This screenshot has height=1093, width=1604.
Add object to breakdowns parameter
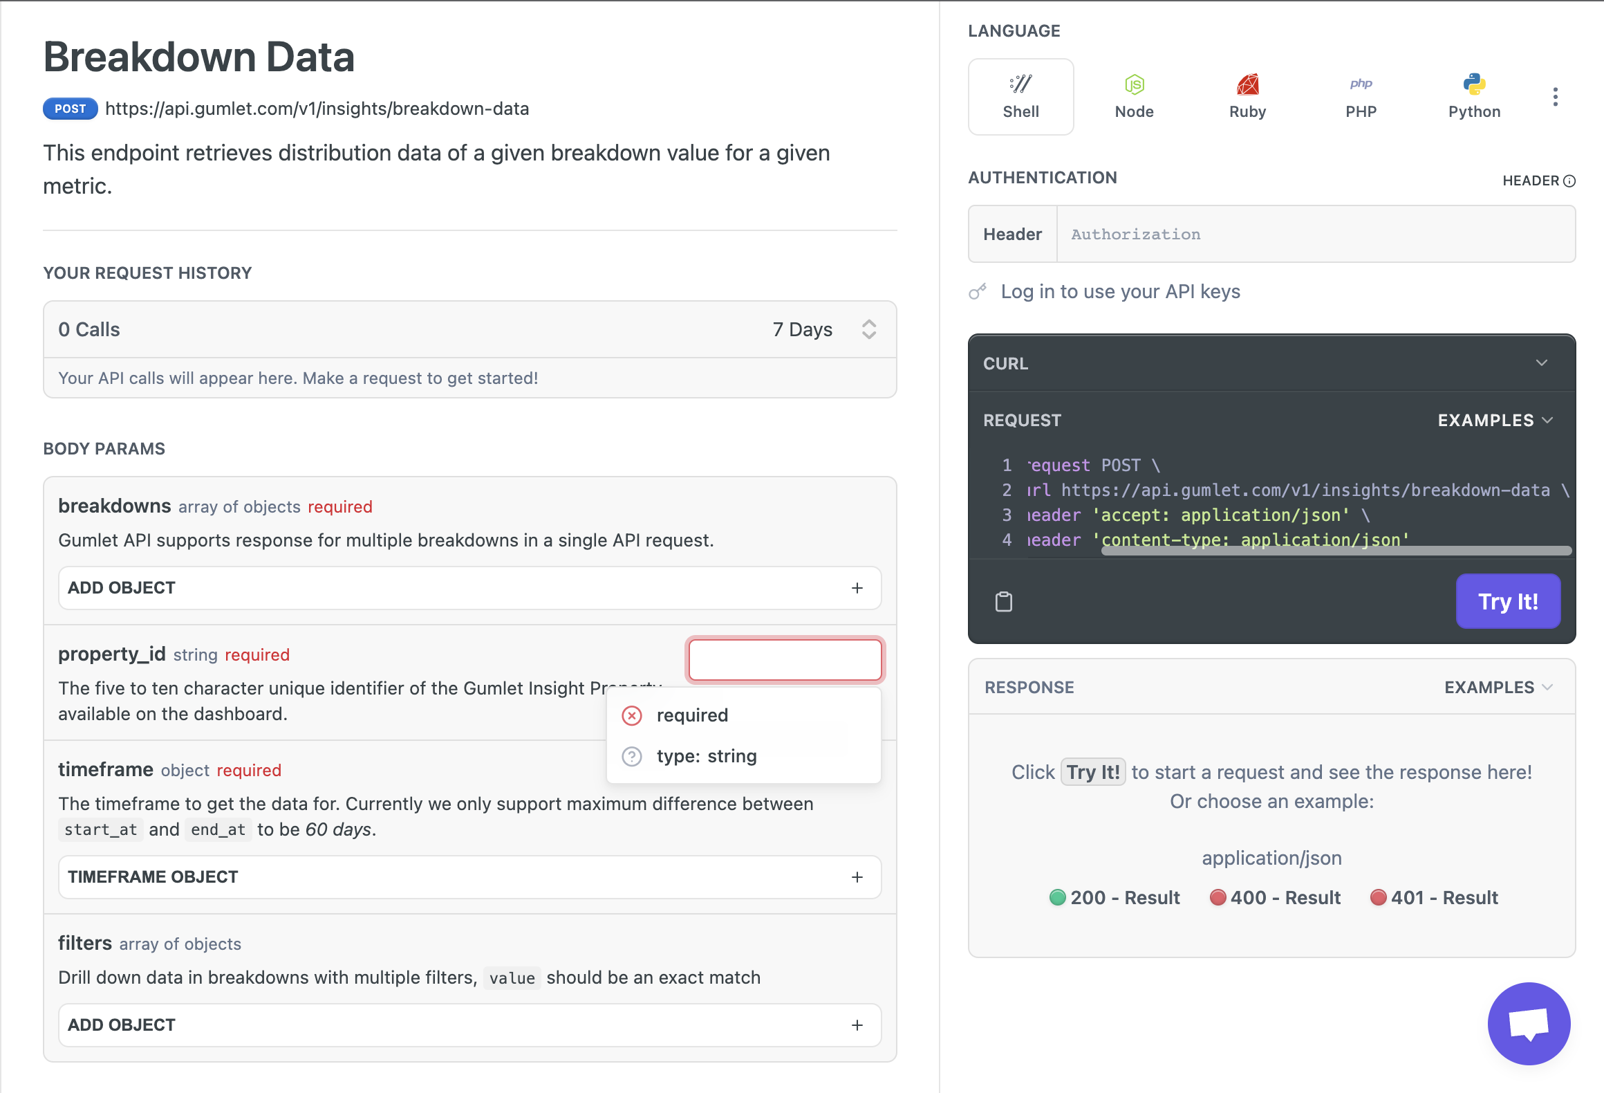pos(469,587)
